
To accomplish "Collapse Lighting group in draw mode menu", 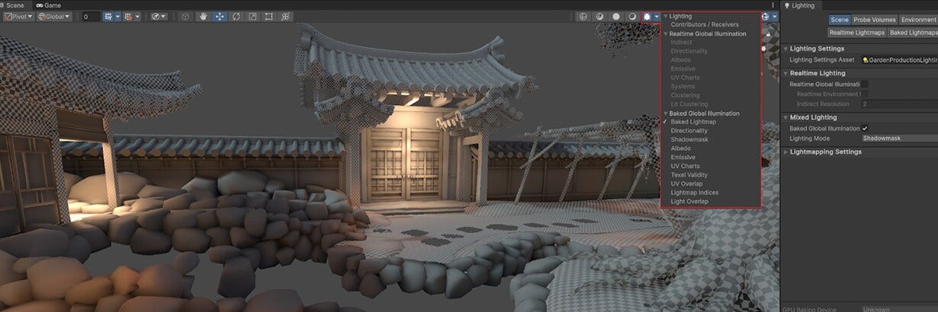I will coord(666,16).
